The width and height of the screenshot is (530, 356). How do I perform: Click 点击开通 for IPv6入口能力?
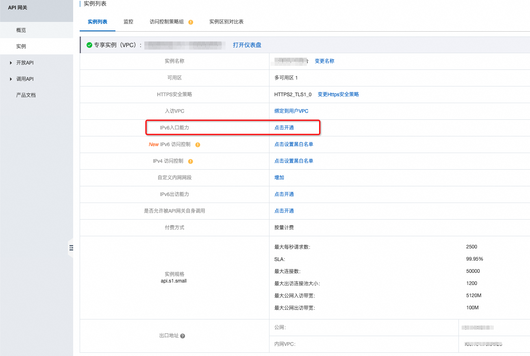click(x=284, y=127)
